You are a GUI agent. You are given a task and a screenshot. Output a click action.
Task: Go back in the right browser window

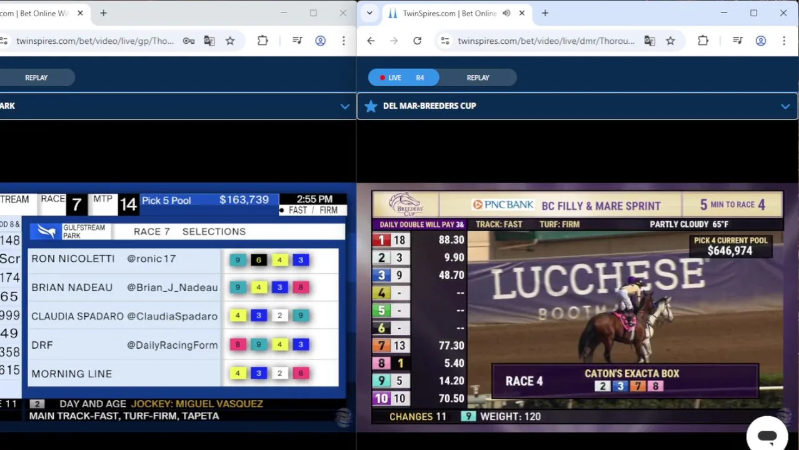tap(371, 41)
